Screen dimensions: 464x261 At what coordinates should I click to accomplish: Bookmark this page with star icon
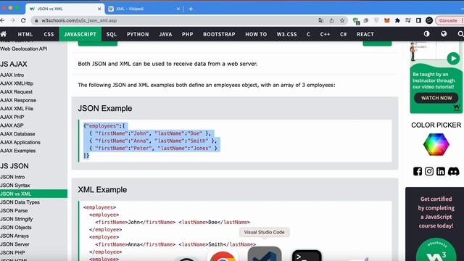pyautogui.click(x=342, y=20)
